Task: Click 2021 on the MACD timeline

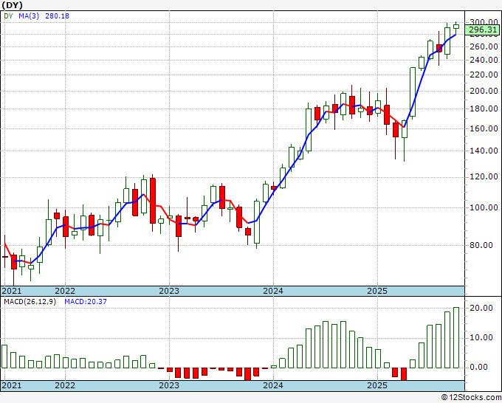Action: [12, 385]
